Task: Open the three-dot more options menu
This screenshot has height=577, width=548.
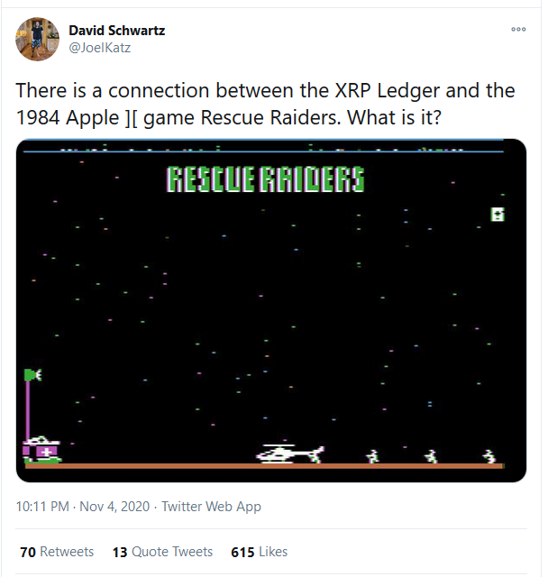Action: coord(518,30)
